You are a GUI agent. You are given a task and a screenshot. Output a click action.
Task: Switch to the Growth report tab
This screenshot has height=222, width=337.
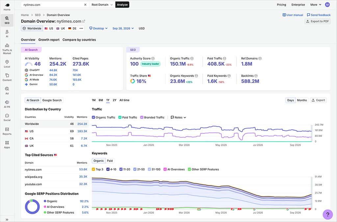[49, 40]
